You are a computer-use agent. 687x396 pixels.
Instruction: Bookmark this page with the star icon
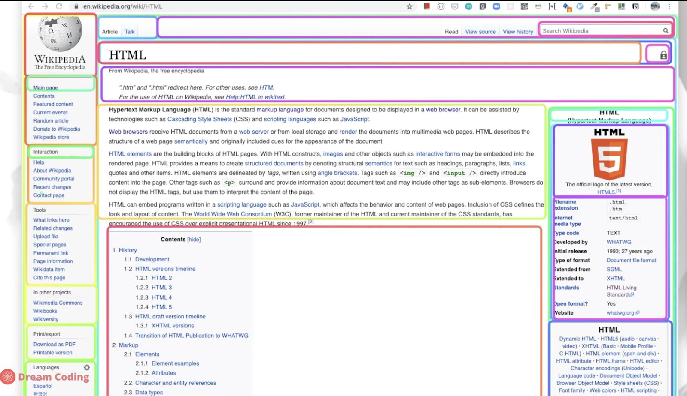[x=410, y=6]
